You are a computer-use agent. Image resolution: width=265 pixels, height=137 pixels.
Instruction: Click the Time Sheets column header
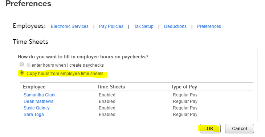pyautogui.click(x=111, y=87)
